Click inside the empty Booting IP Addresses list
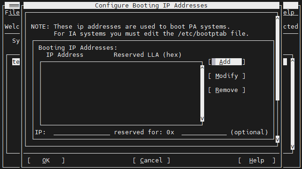The height and width of the screenshot is (169, 302). click(x=120, y=93)
